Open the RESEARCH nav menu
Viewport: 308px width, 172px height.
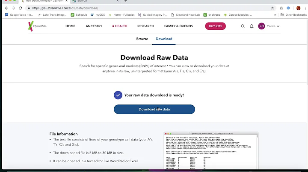(146, 26)
